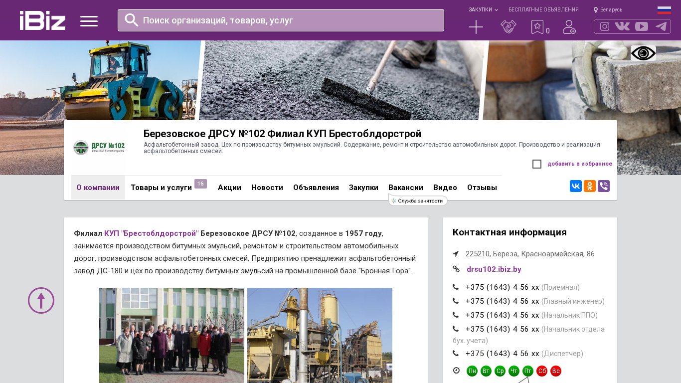
Task: Open the 'Вакансии' tab
Action: pos(406,188)
